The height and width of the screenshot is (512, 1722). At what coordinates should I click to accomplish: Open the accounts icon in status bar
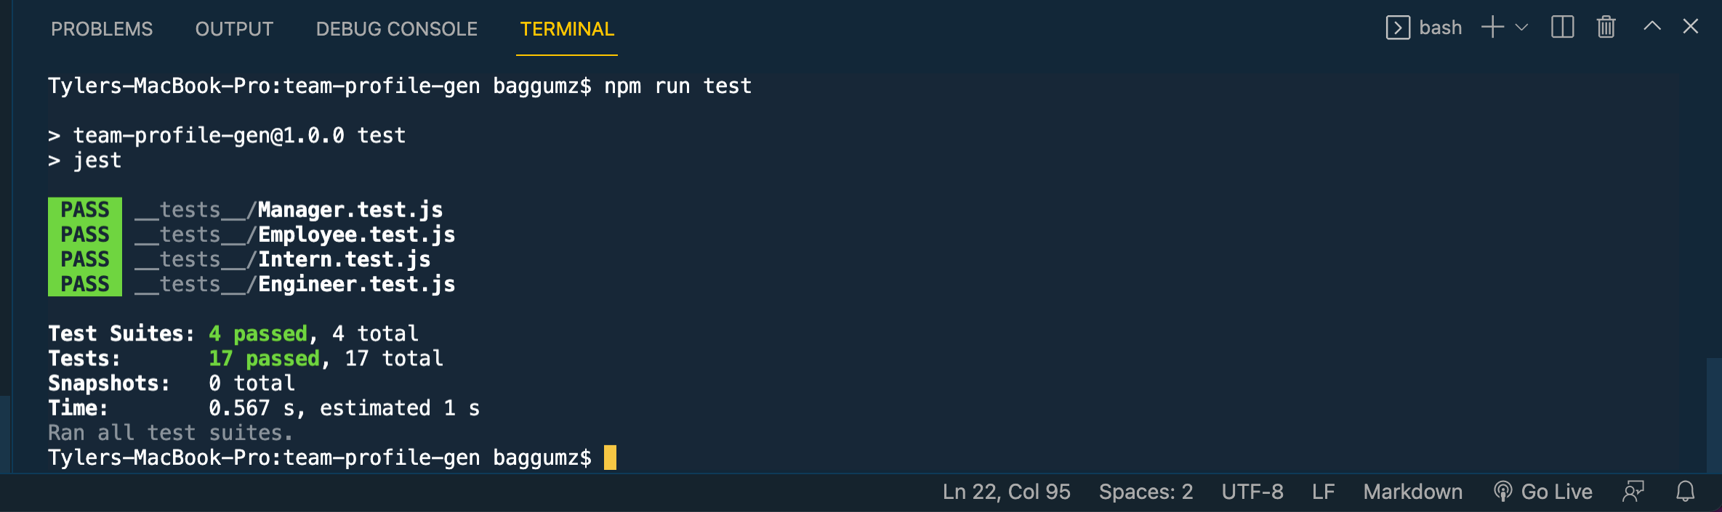pyautogui.click(x=1633, y=492)
